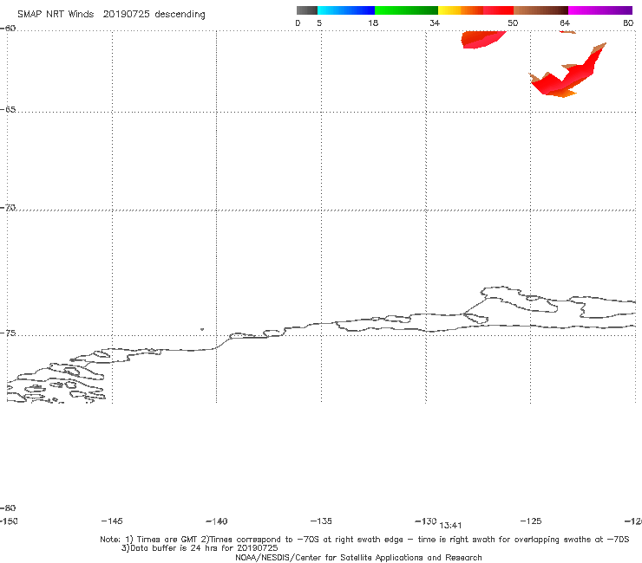
Task: Click the note line beginning 'Note: 1) Times are GMT'
Action: click(364, 540)
